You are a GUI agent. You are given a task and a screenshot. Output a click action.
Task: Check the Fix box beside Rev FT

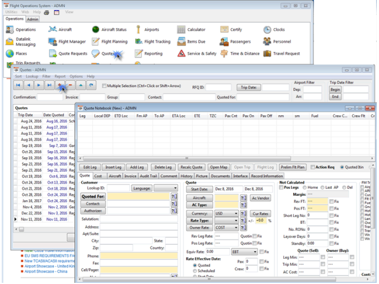pyautogui.click(x=331, y=202)
